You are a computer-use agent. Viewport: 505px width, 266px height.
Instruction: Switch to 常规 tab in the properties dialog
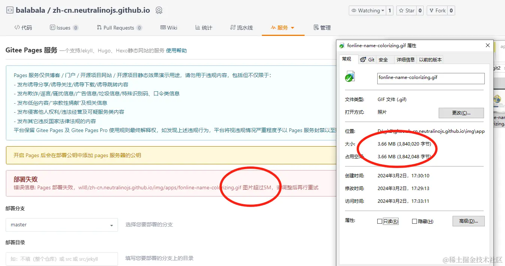point(347,59)
